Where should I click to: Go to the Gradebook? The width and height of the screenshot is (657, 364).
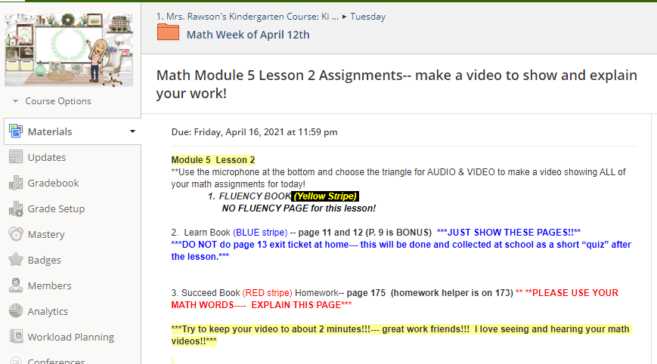tap(53, 183)
